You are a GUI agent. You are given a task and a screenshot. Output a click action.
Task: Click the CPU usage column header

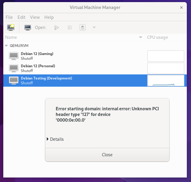point(157,37)
